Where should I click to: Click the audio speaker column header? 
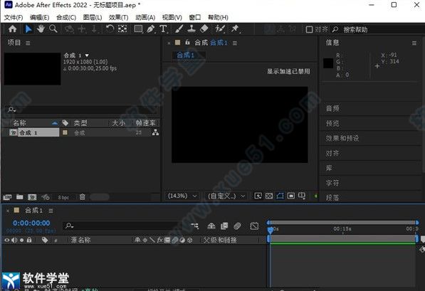(14, 240)
